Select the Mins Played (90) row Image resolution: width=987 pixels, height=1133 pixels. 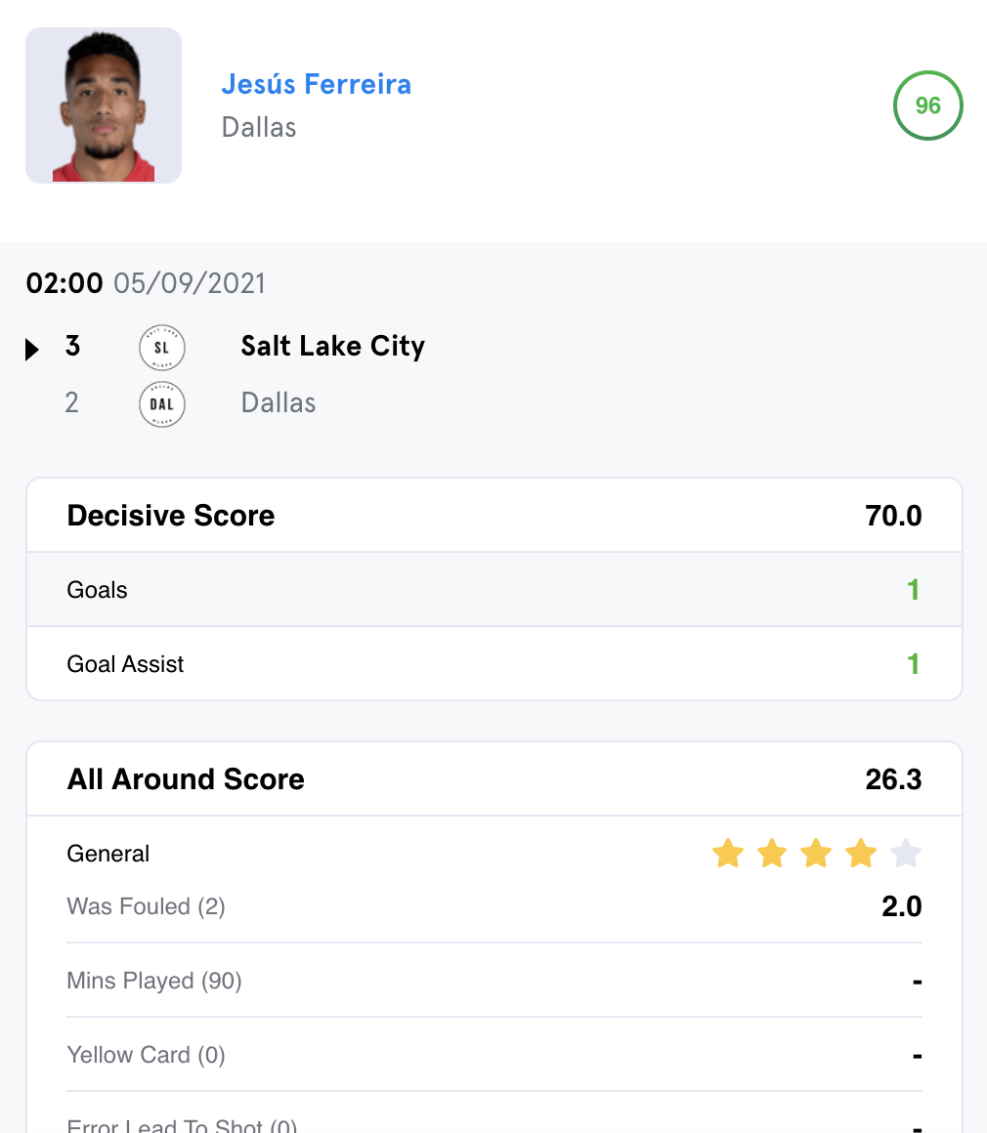click(493, 981)
